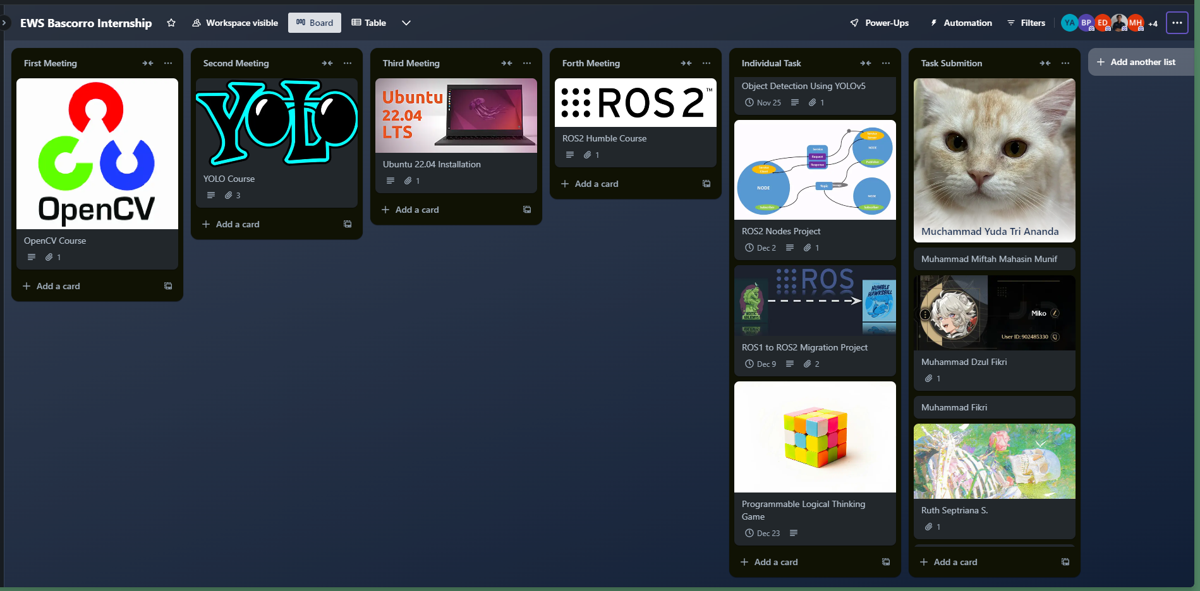Screen dimensions: 1200x591
Task: Collapse the Second Meeting list
Action: [327, 63]
